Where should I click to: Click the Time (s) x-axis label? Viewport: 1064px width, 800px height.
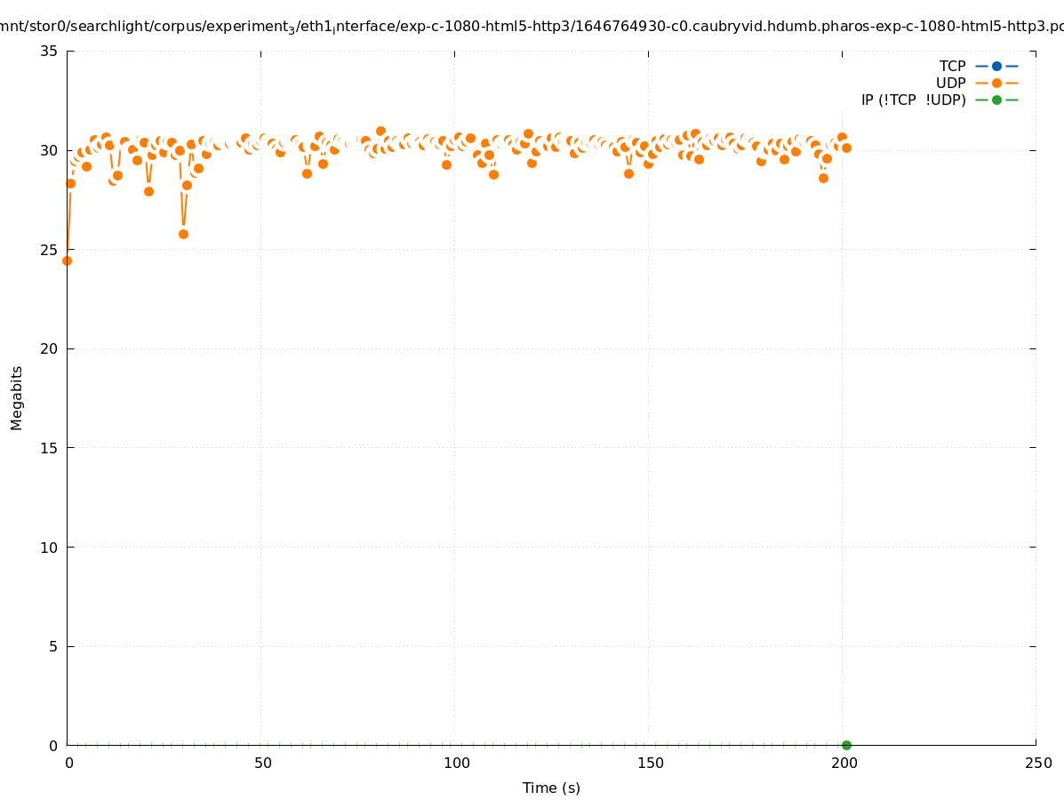tap(551, 788)
